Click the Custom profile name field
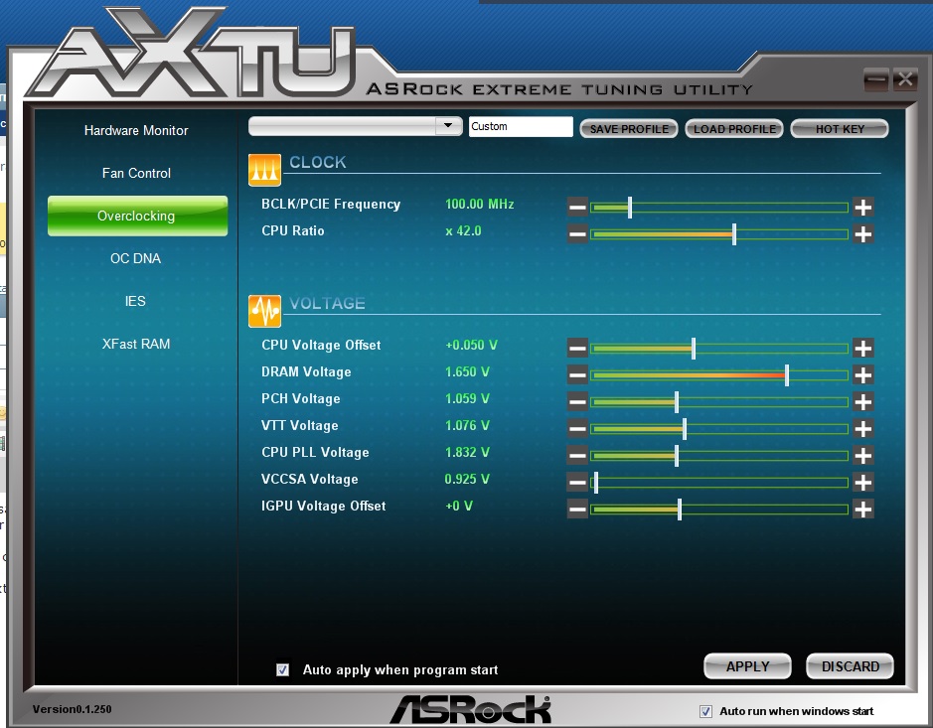The image size is (933, 728). coord(521,127)
